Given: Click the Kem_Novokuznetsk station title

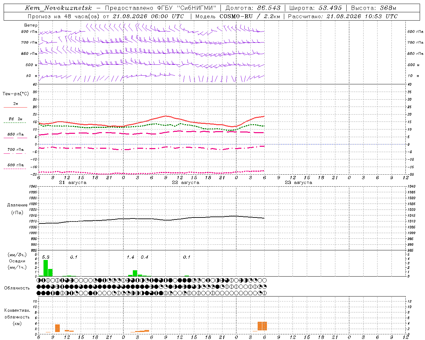Looking at the screenshot, I should coord(58,8).
